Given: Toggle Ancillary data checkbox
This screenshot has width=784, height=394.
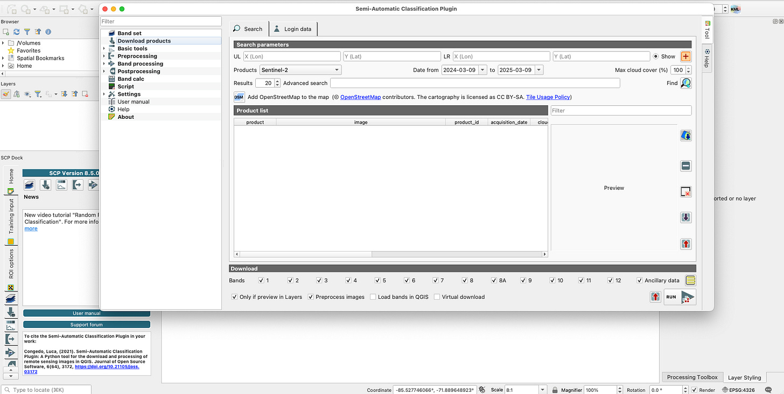Looking at the screenshot, I should (640, 280).
